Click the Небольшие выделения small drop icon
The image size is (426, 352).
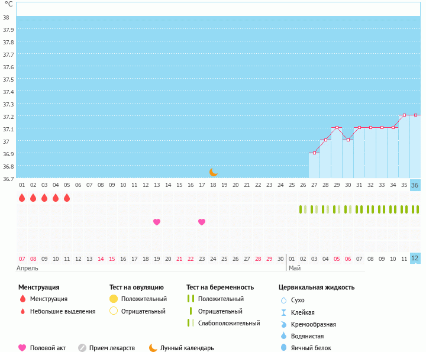22,311
